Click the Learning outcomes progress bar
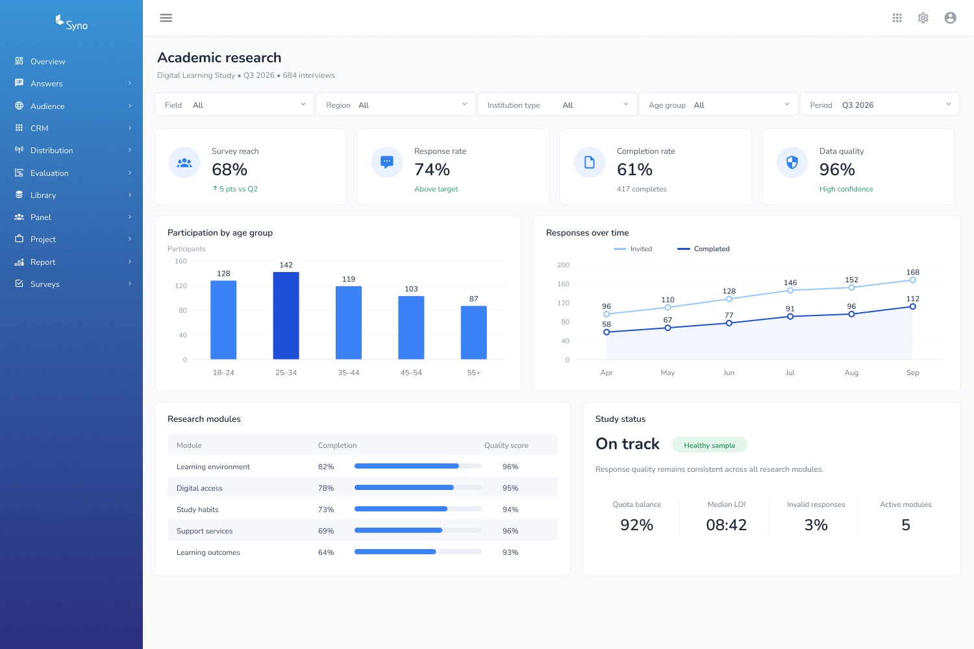974x649 pixels. tap(418, 552)
